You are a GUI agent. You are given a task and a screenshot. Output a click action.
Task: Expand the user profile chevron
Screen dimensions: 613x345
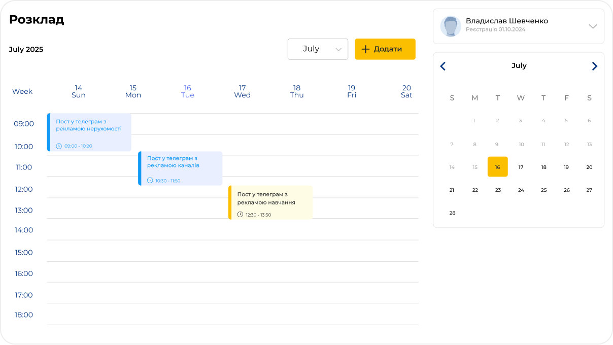[592, 26]
